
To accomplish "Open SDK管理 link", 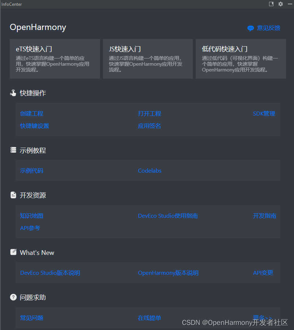I will point(264,114).
